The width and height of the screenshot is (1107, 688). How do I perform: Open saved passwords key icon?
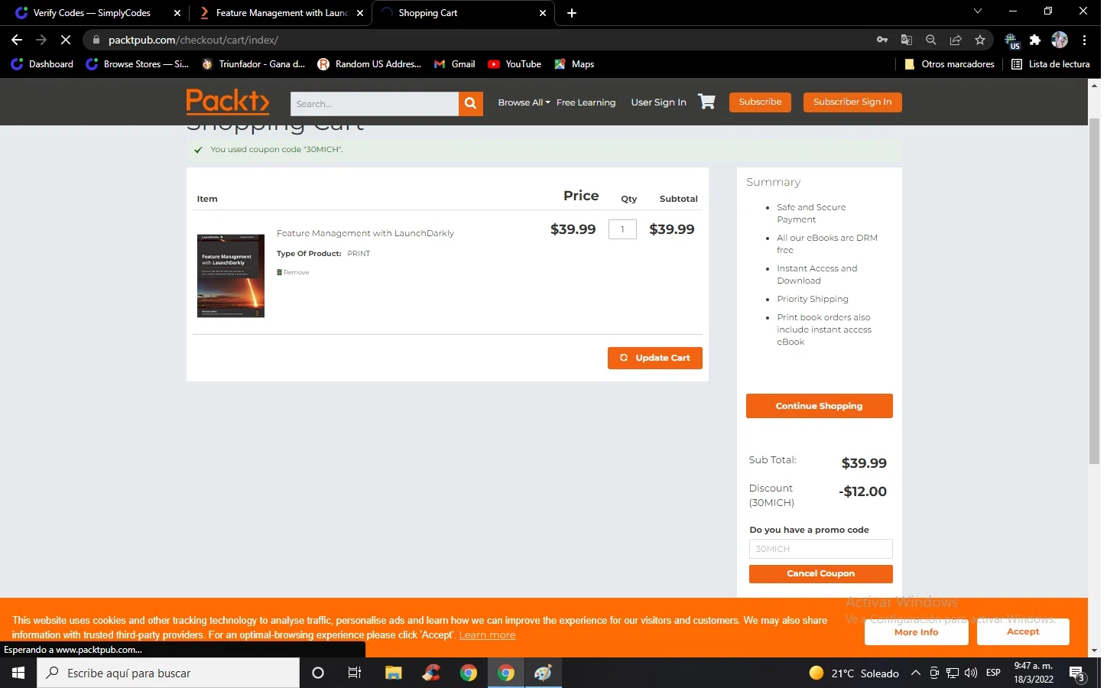point(882,40)
